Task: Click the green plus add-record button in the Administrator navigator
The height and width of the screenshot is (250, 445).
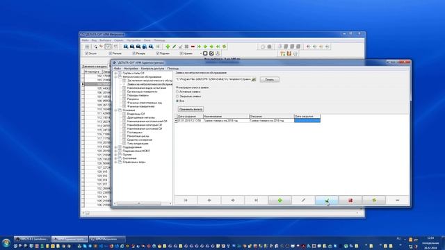Action: pyautogui.click(x=280, y=201)
